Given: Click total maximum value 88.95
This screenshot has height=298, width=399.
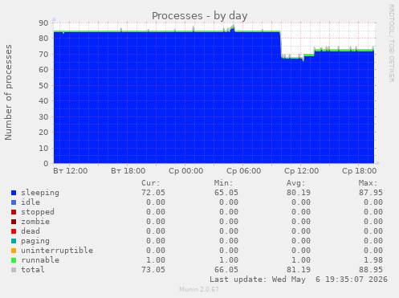Looking at the screenshot, I should pyautogui.click(x=371, y=270).
